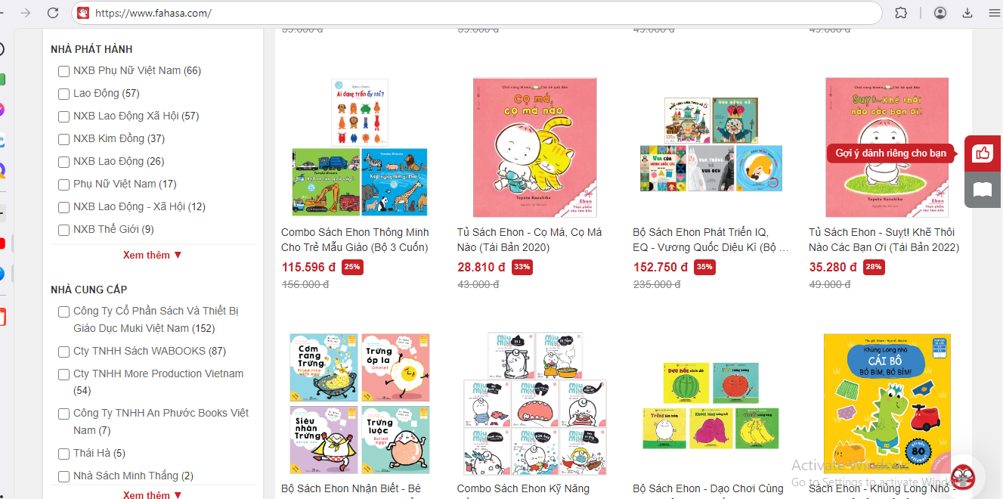The image size is (1003, 499).
Task: Open the browser extensions puzzle icon
Action: [901, 13]
